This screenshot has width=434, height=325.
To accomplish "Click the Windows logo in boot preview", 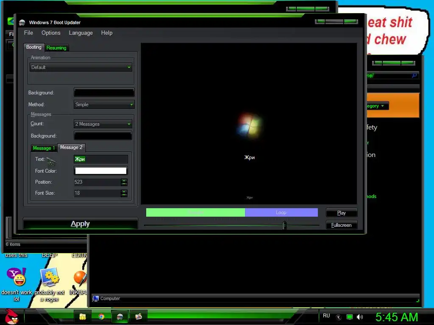I will [x=249, y=126].
